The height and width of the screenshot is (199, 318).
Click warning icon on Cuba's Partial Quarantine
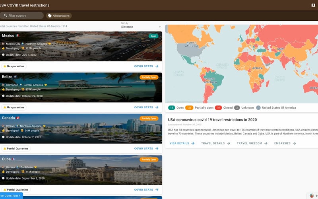[x=5, y=190]
